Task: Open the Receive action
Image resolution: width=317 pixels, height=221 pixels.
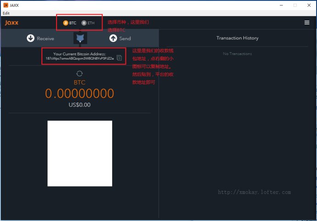Action: tap(40, 38)
